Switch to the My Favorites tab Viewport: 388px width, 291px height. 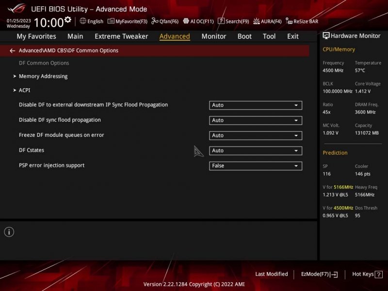click(36, 36)
